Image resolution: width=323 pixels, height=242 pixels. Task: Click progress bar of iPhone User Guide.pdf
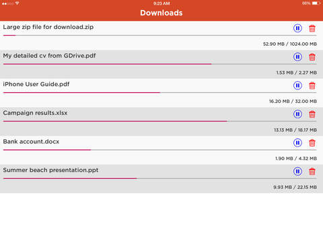159,93
